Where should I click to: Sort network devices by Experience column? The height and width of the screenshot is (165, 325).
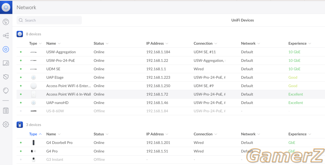(x=300, y=43)
